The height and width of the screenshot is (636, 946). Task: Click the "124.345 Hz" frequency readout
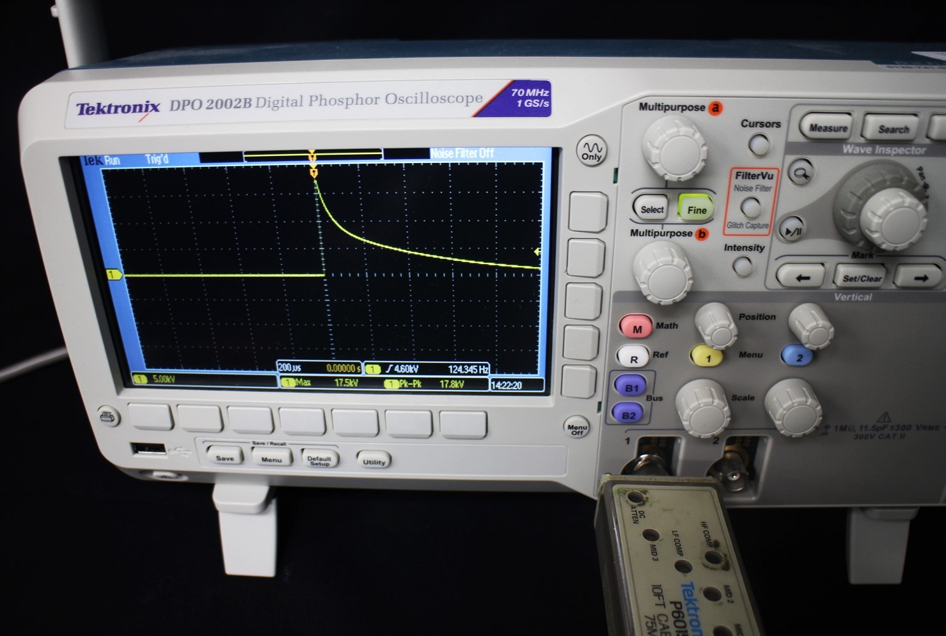pos(468,369)
